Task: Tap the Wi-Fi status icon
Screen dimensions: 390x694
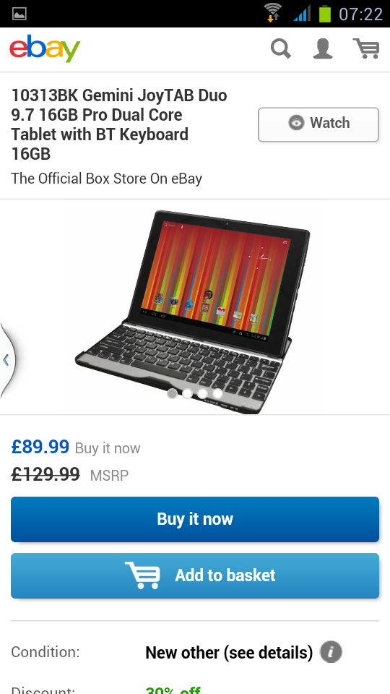Action: click(273, 12)
